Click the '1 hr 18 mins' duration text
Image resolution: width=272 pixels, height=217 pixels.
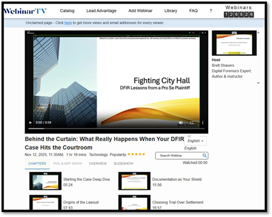(76, 154)
